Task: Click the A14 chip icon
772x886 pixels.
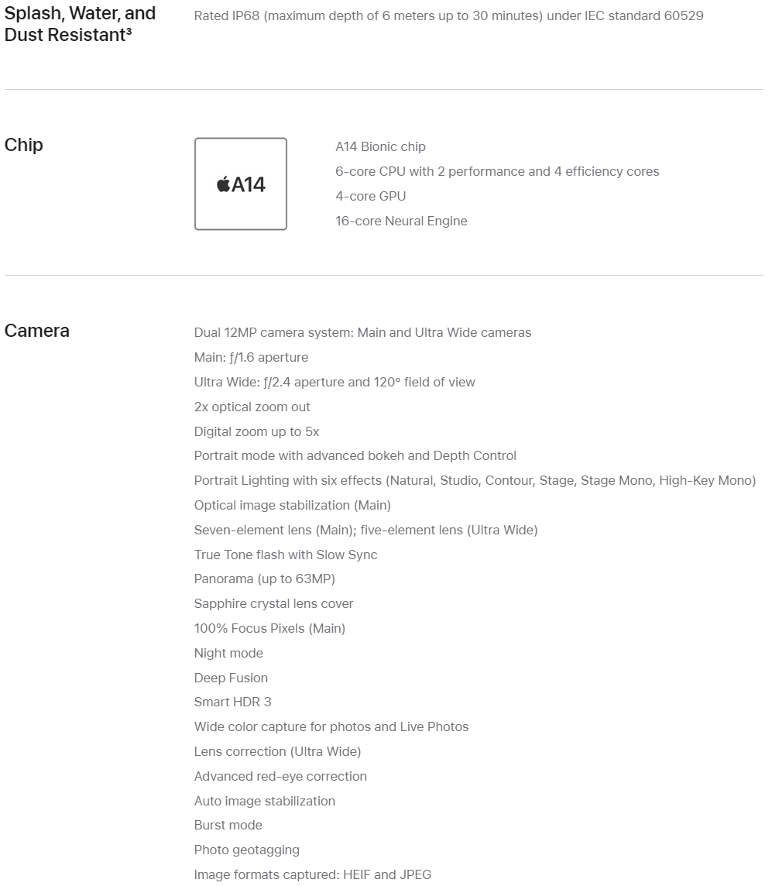Action: [x=240, y=184]
